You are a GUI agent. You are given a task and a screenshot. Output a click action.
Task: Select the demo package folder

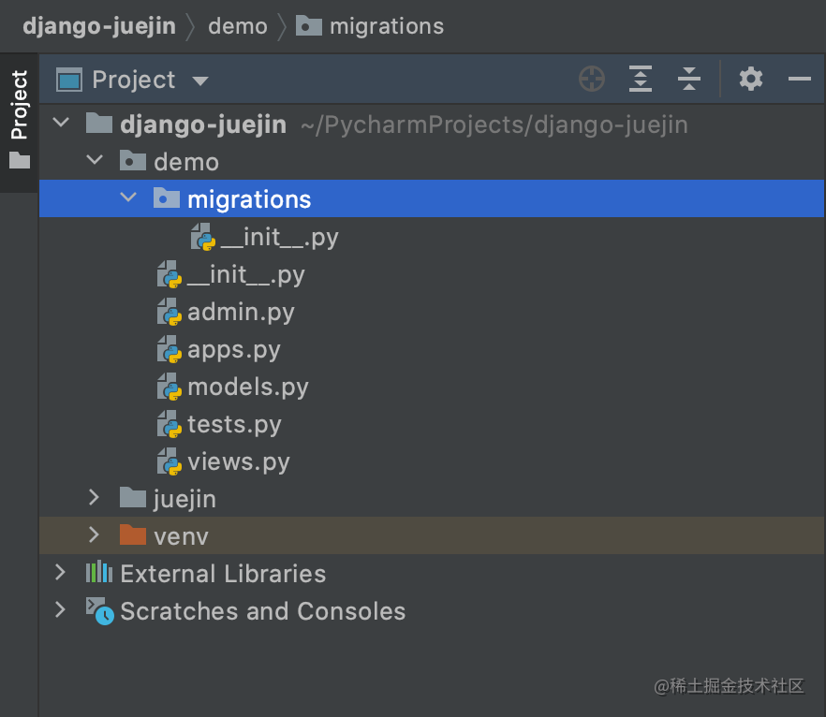point(432,162)
